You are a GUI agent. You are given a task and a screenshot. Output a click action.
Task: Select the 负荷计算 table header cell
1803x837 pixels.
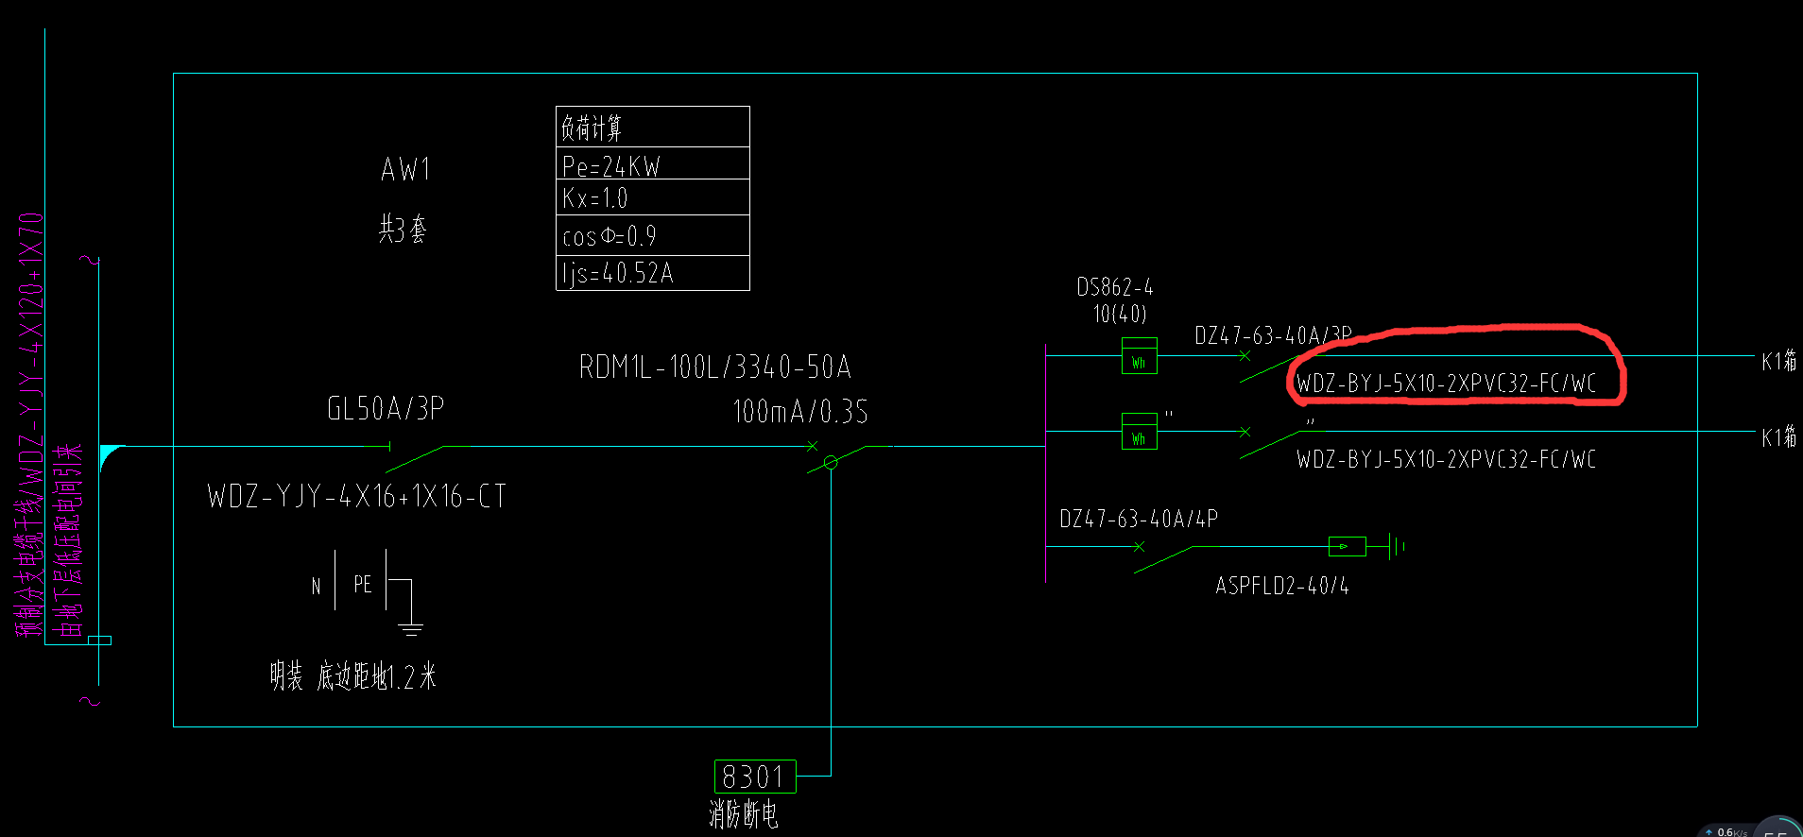(653, 127)
